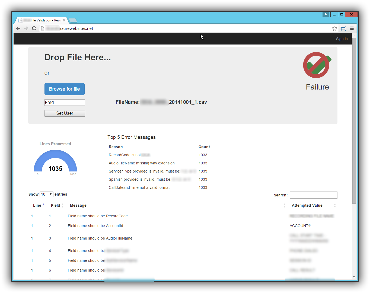Bookmark page using star icon
Image resolution: width=370 pixels, height=293 pixels.
tap(334, 28)
